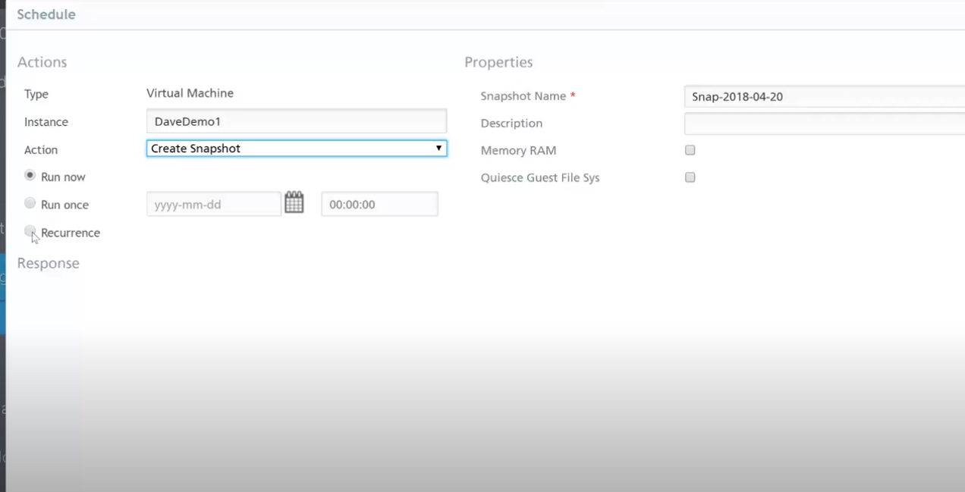Click the Instance field showing DaveDemo1
Screen dimensions: 965x492
click(x=296, y=121)
